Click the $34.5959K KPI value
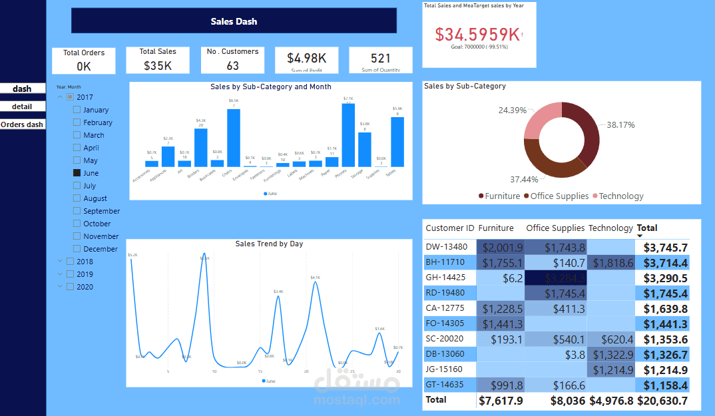 click(x=477, y=34)
